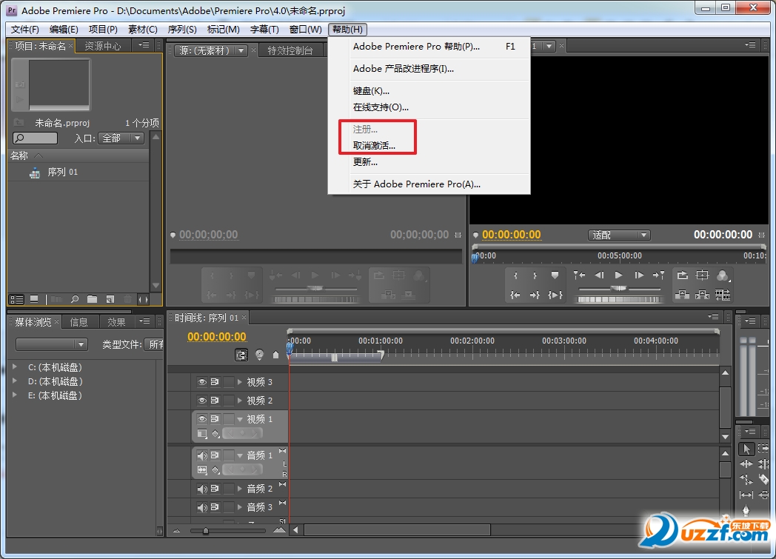This screenshot has height=559, width=776.
Task: Mute audio track 音频 2
Action: 202,489
